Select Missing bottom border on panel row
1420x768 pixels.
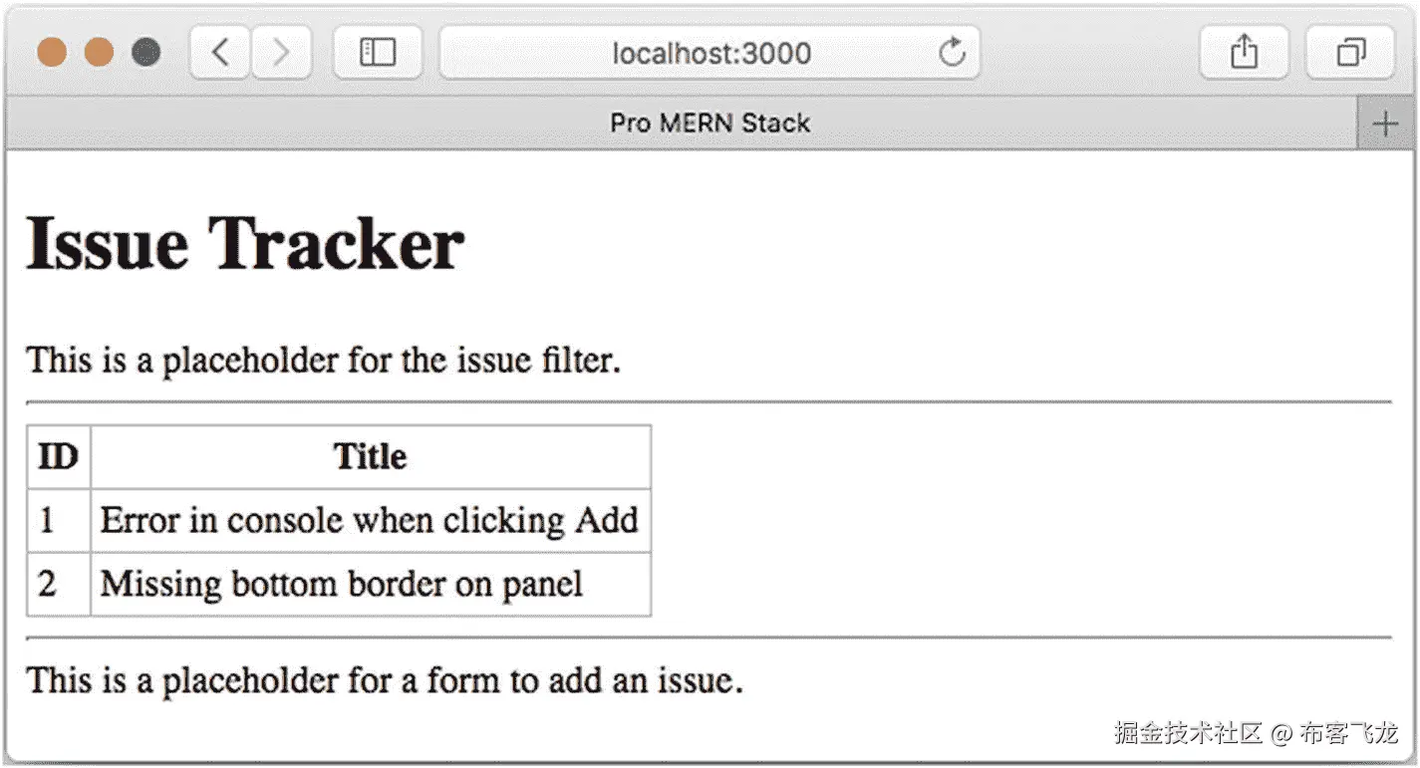pos(339,584)
